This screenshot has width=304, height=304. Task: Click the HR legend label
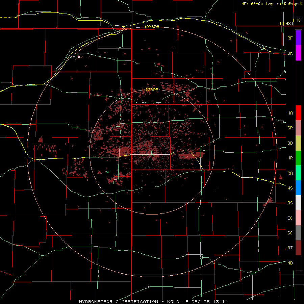(290, 158)
